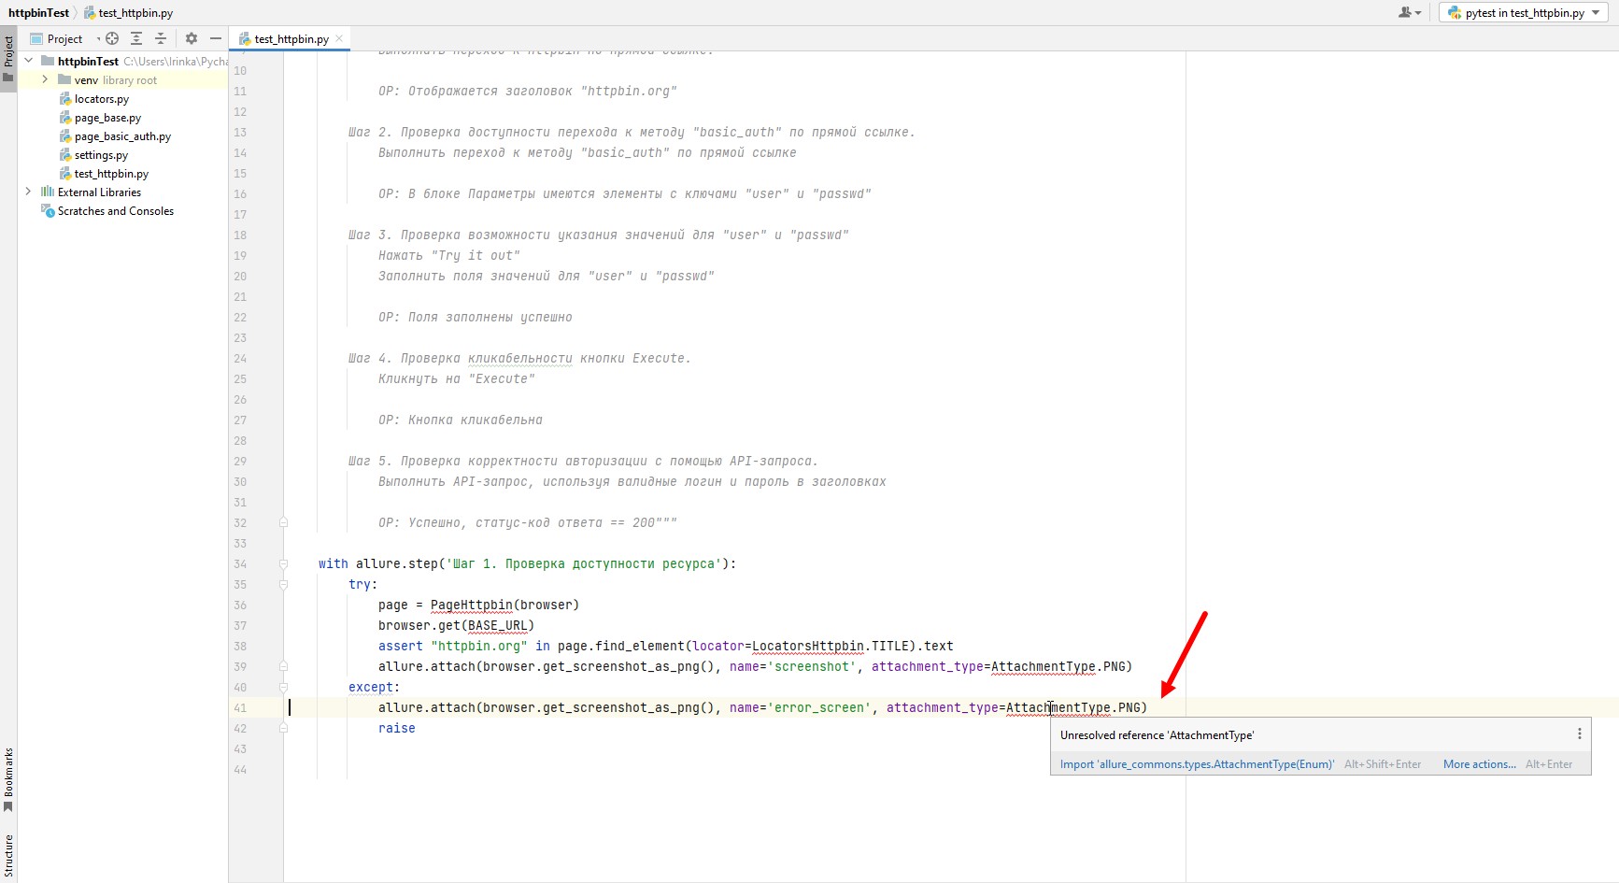Open the Code With Me user icon
The image size is (1619, 883).
(1408, 12)
